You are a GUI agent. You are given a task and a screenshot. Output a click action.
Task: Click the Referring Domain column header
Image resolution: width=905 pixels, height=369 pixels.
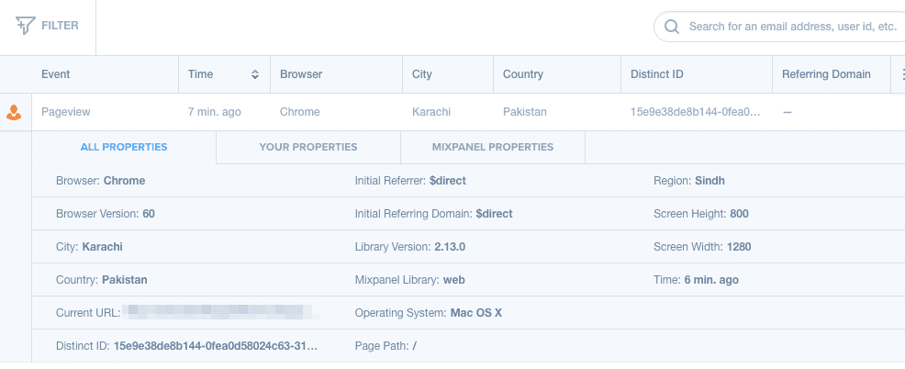click(x=826, y=74)
